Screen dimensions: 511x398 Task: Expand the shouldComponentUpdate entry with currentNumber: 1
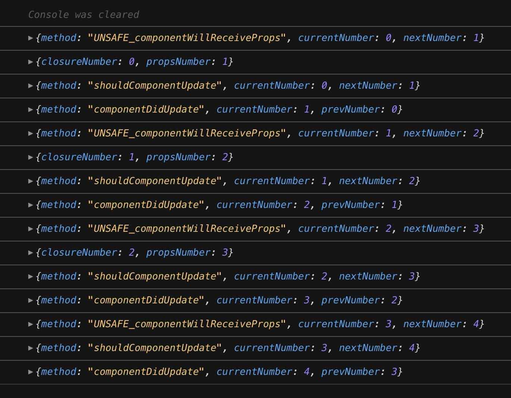pos(31,181)
